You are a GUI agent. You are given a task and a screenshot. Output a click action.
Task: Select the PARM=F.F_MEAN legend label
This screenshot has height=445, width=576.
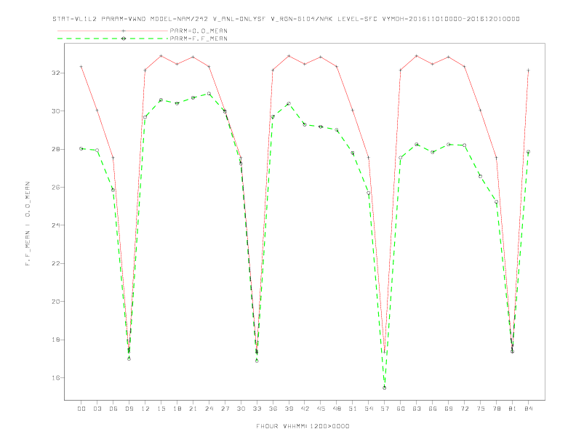point(199,39)
